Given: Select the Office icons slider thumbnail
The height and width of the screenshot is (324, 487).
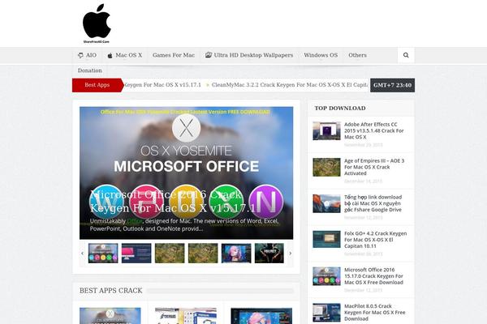Looking at the screenshot, I should (x=103, y=254).
